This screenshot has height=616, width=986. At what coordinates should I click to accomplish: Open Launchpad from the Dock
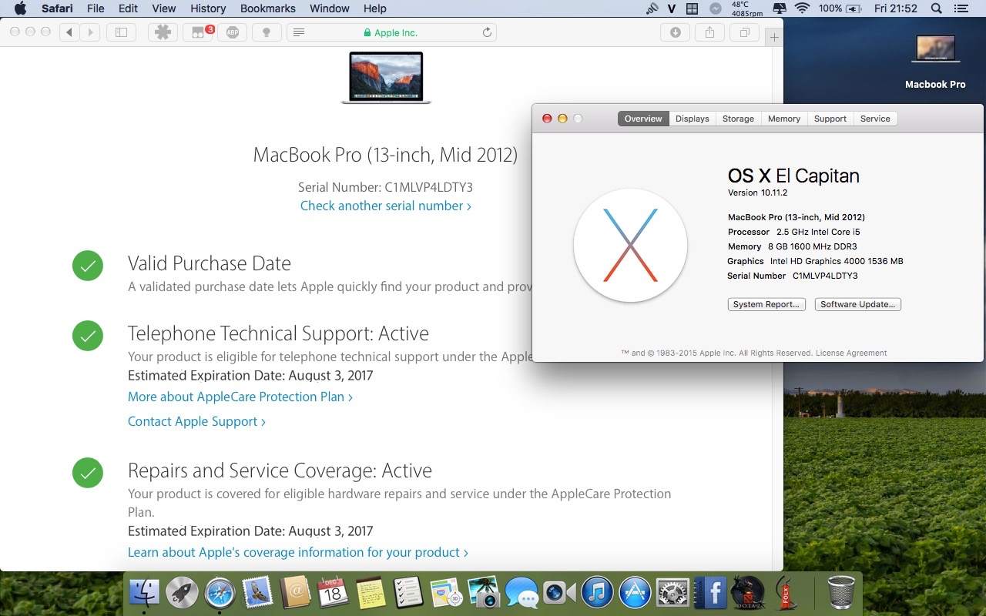coord(181,593)
